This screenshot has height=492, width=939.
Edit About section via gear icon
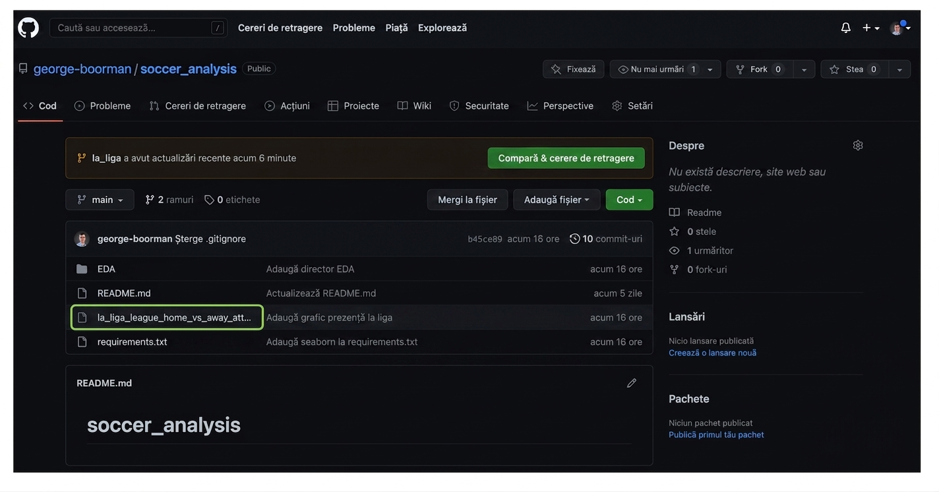tap(857, 145)
